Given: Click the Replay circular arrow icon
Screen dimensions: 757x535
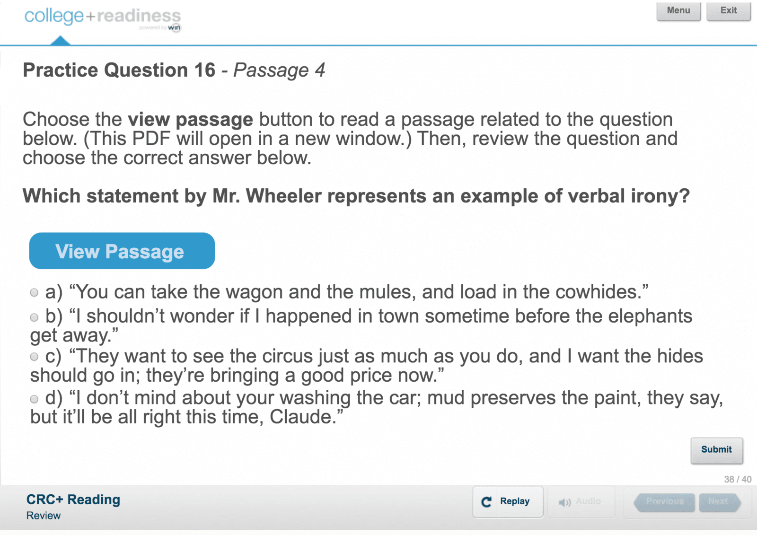Looking at the screenshot, I should 486,502.
